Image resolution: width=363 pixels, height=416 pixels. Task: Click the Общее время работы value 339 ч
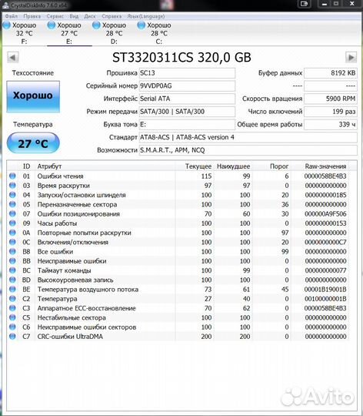tap(331, 125)
